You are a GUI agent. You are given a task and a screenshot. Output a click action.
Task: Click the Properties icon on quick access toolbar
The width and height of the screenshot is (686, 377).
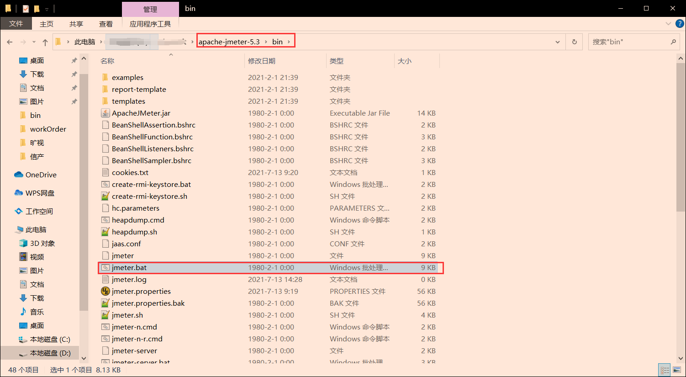[x=26, y=8]
